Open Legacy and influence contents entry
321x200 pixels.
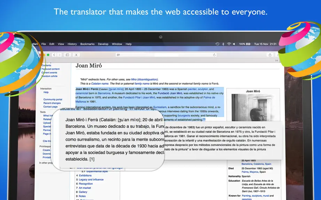pyautogui.click(x=91, y=180)
